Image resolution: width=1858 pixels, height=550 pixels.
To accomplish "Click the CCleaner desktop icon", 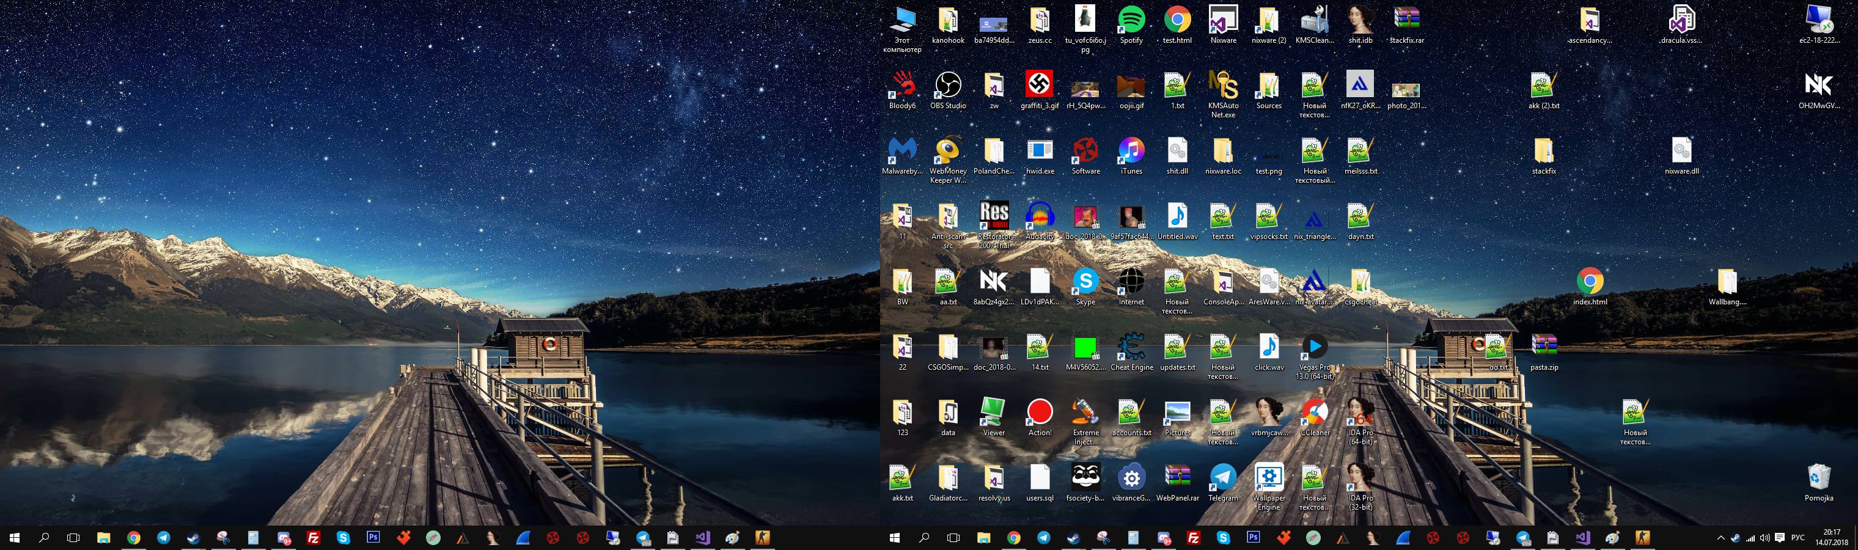I will tap(1314, 413).
